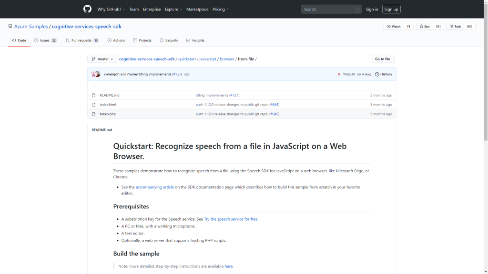Navigate to quickstart breadcrumb folder
Image resolution: width=488 pixels, height=274 pixels.
pos(187,59)
